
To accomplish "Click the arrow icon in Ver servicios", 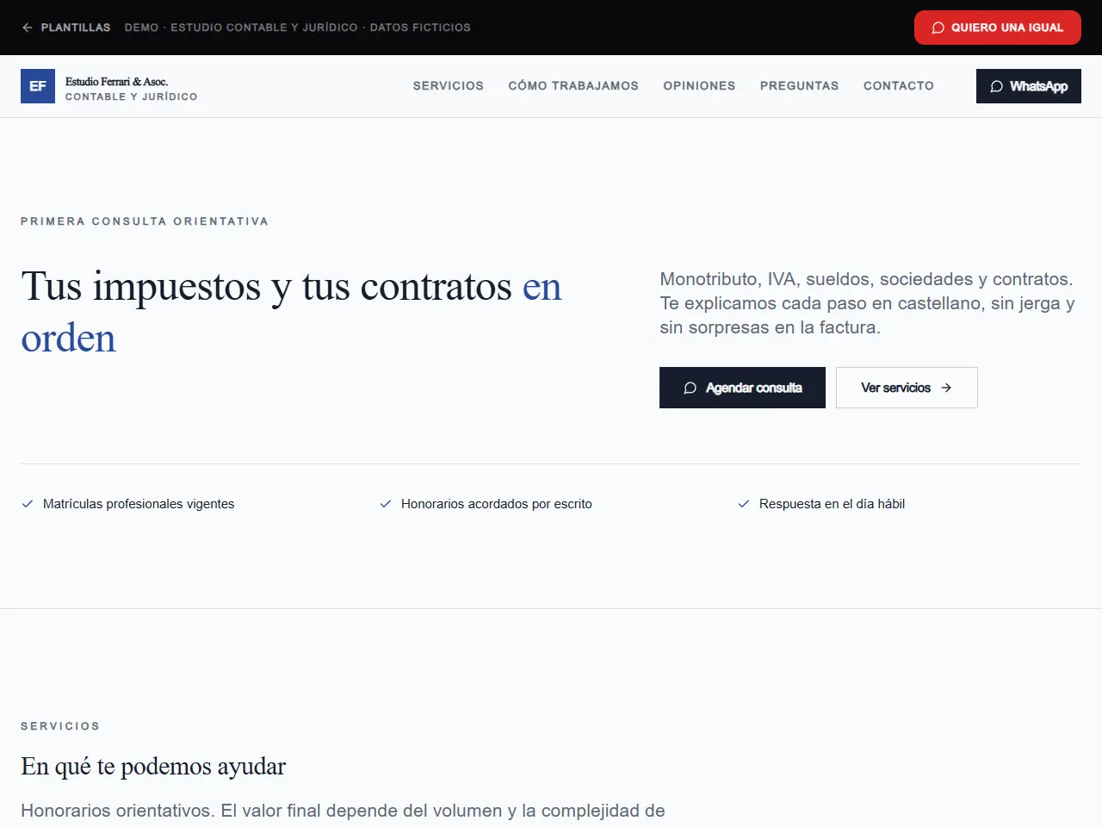I will [x=946, y=388].
